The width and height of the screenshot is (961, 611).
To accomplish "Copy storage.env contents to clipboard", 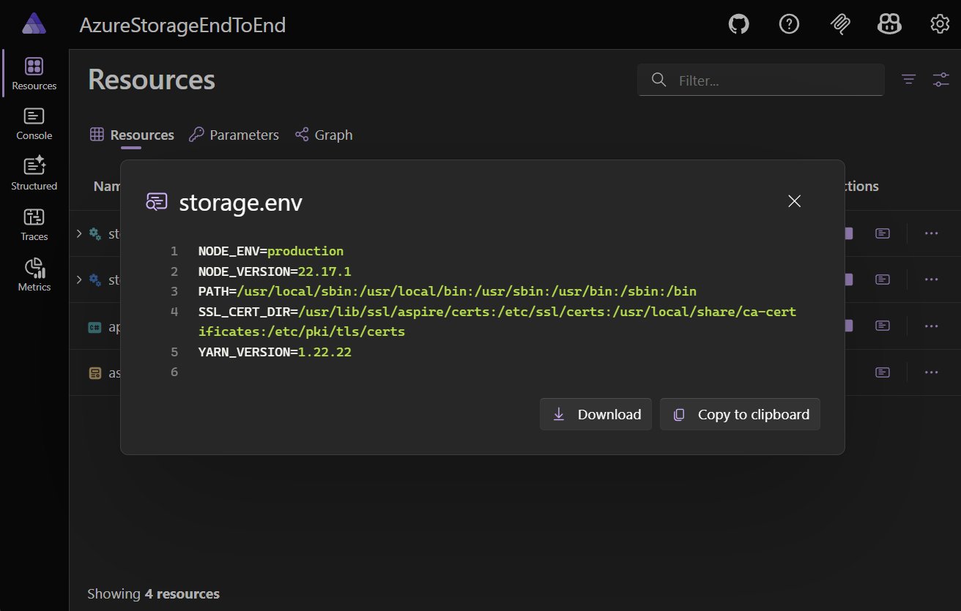I will tap(740, 413).
